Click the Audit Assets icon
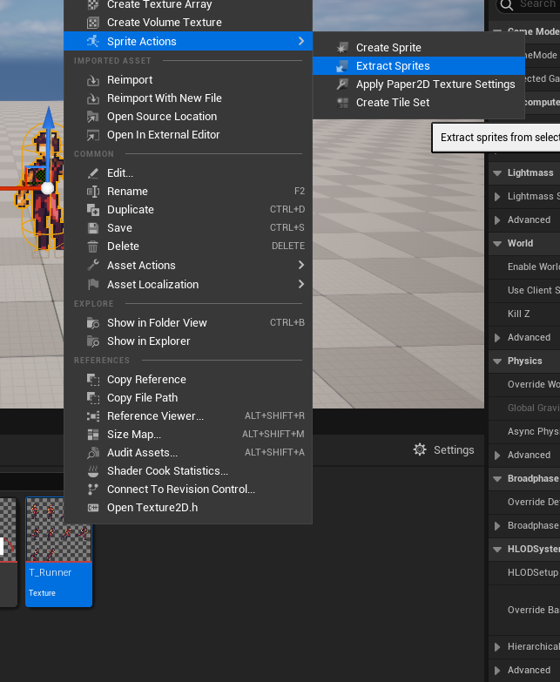This screenshot has width=560, height=682. (x=93, y=452)
